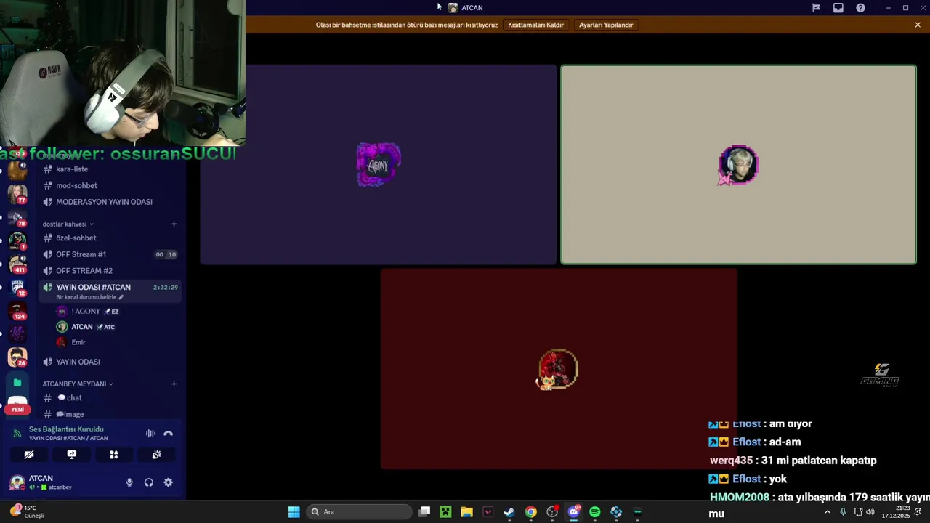Click Ayarları Yapılandır button
Viewport: 930px width, 523px height.
[606, 25]
